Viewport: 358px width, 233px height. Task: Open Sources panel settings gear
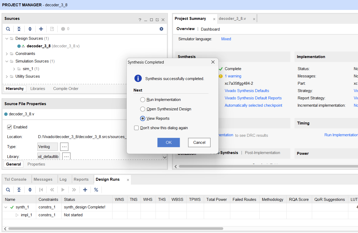[x=161, y=29]
